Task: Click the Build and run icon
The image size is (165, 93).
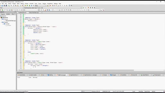Action: click(29, 6)
